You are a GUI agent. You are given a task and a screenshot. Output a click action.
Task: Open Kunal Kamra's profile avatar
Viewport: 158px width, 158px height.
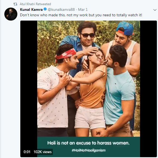(11, 14)
